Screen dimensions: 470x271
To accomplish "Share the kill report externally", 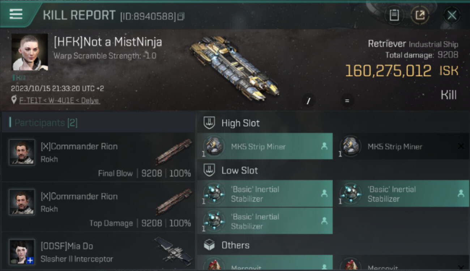I will (x=420, y=15).
